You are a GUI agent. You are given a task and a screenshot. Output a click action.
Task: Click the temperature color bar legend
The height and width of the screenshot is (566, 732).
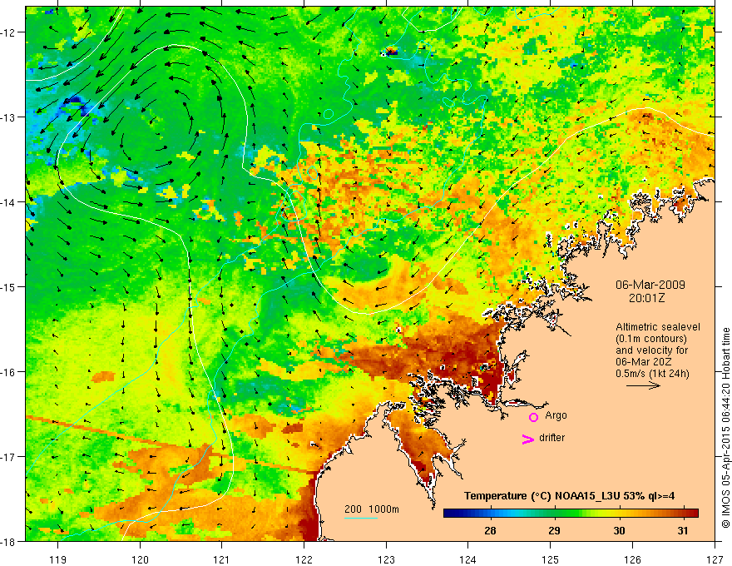(x=571, y=513)
